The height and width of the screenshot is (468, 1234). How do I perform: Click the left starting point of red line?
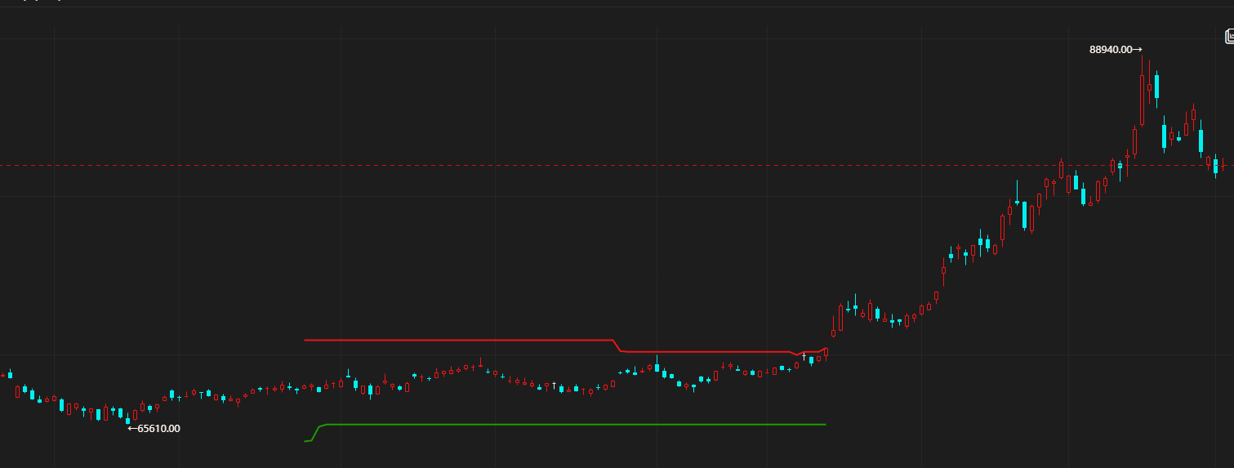pyautogui.click(x=305, y=340)
